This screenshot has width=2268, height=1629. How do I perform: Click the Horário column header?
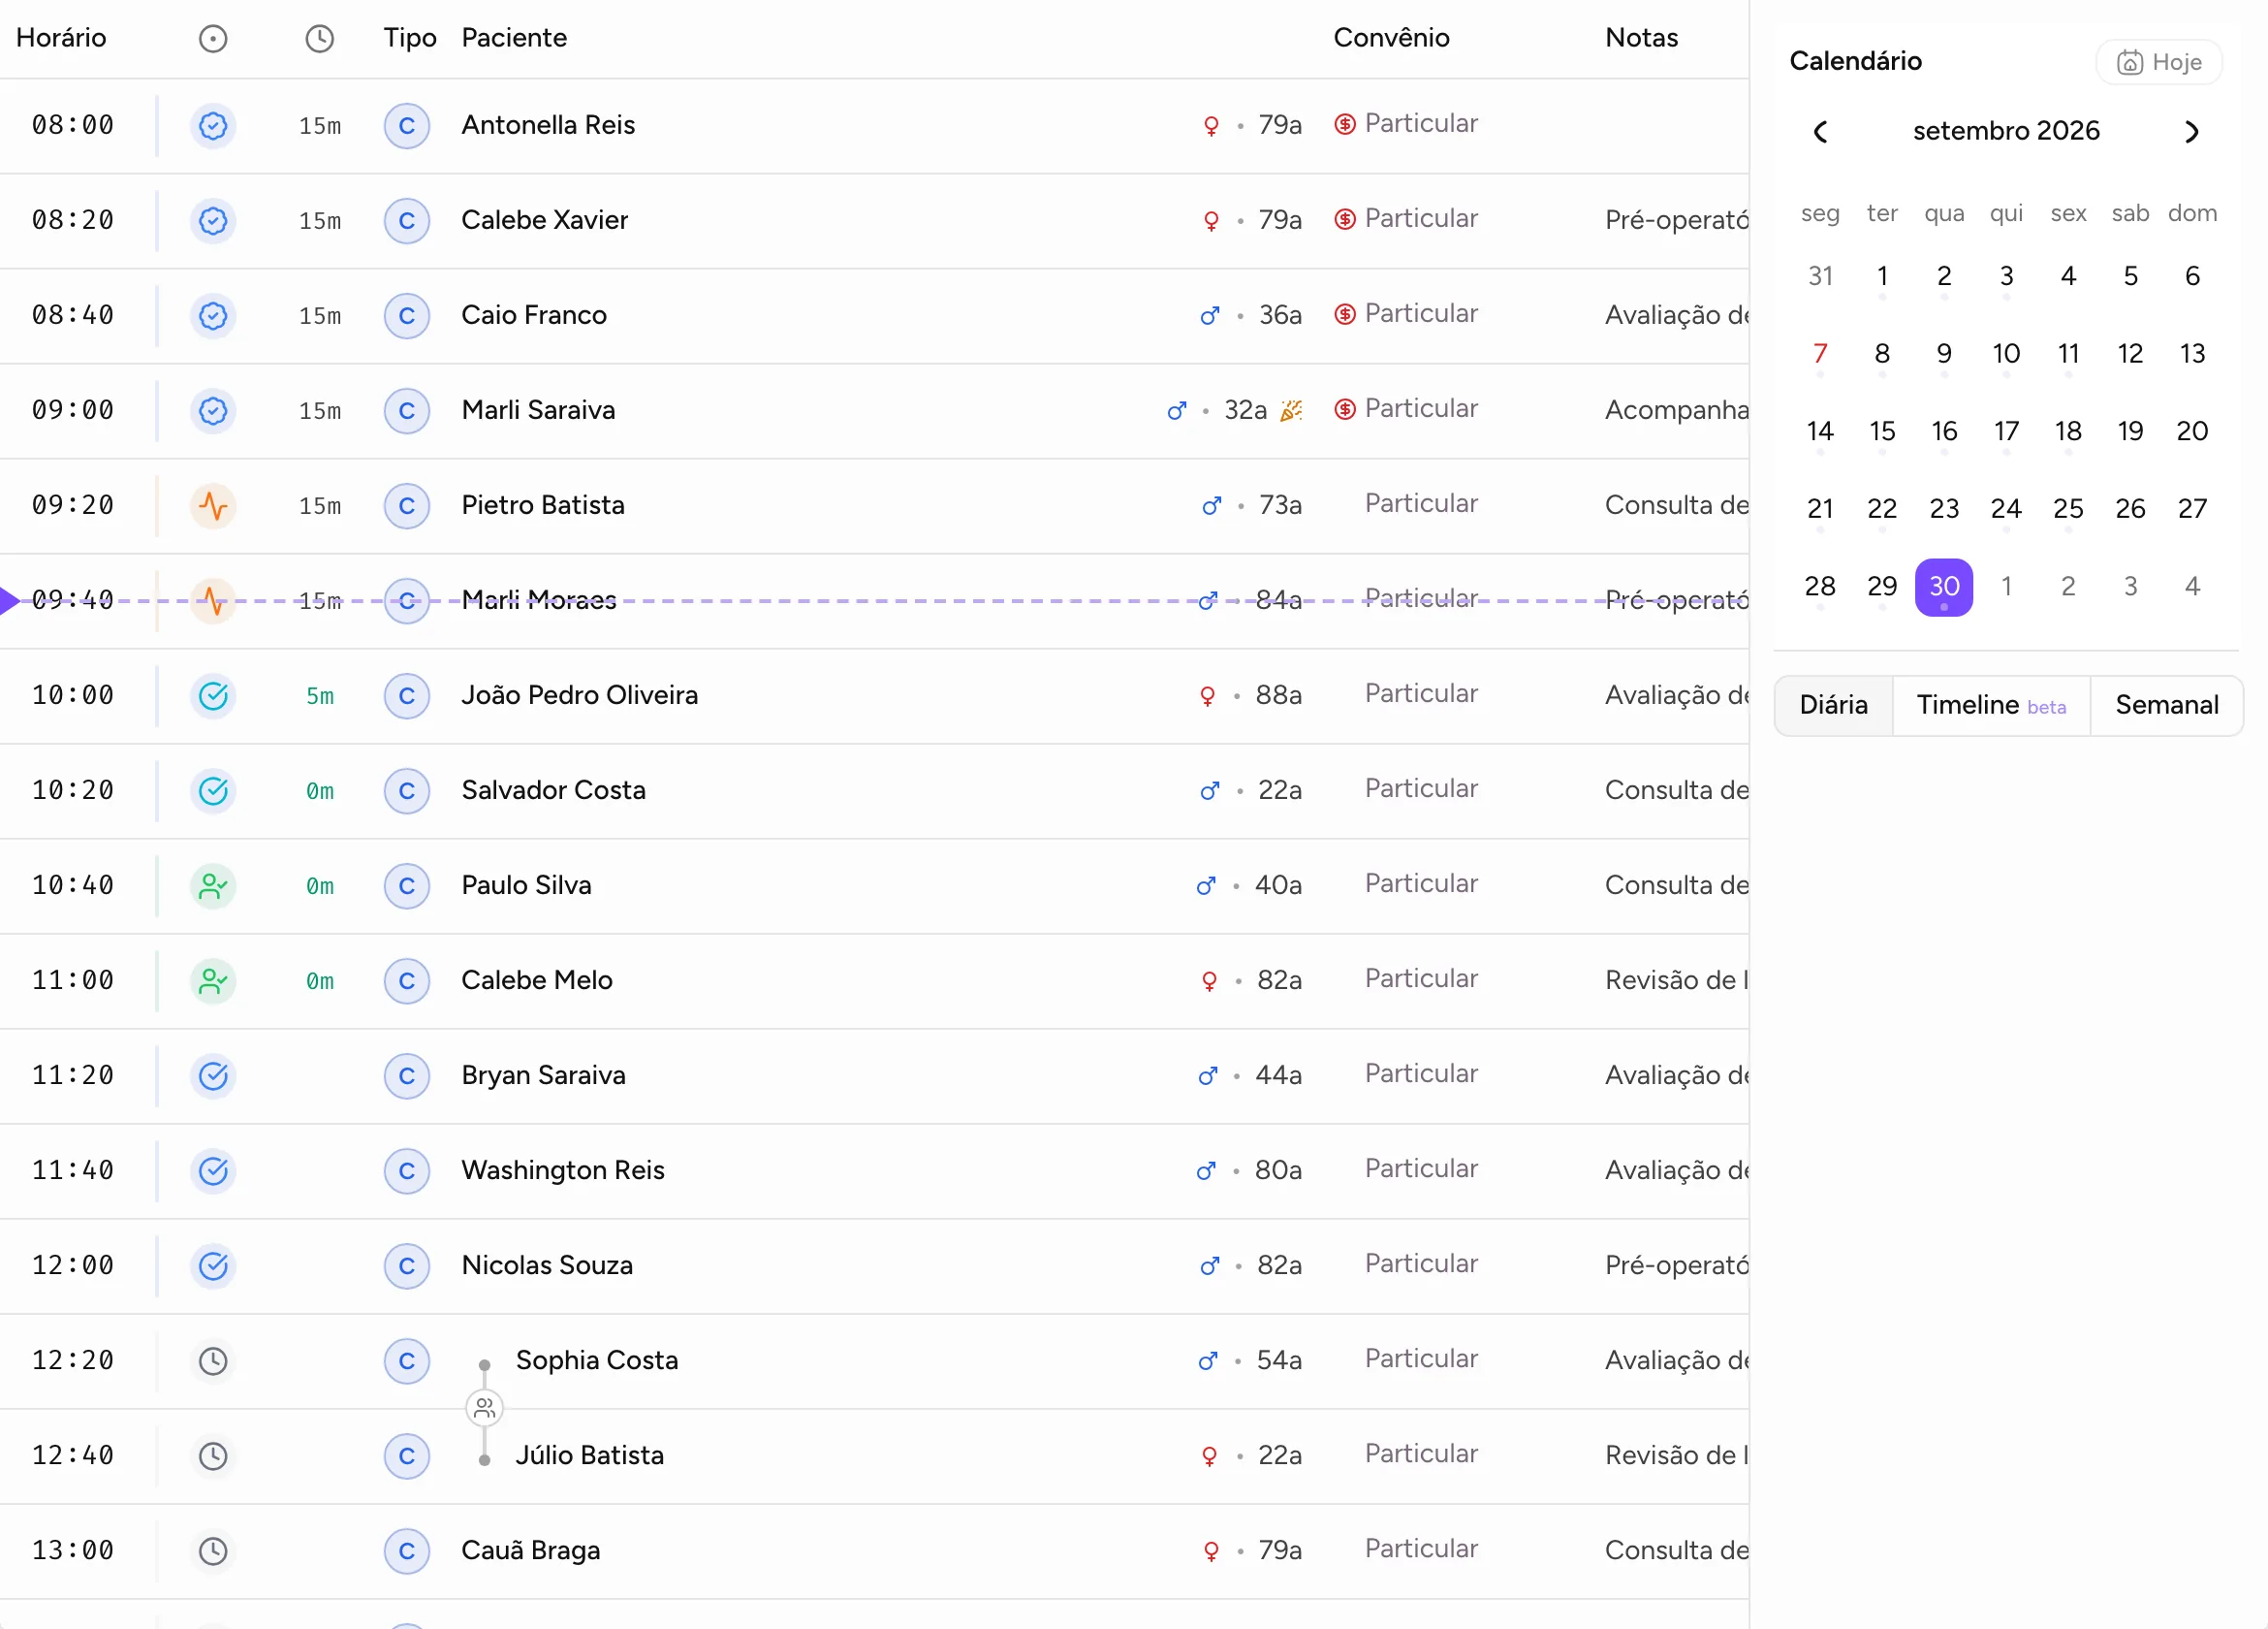click(x=61, y=38)
